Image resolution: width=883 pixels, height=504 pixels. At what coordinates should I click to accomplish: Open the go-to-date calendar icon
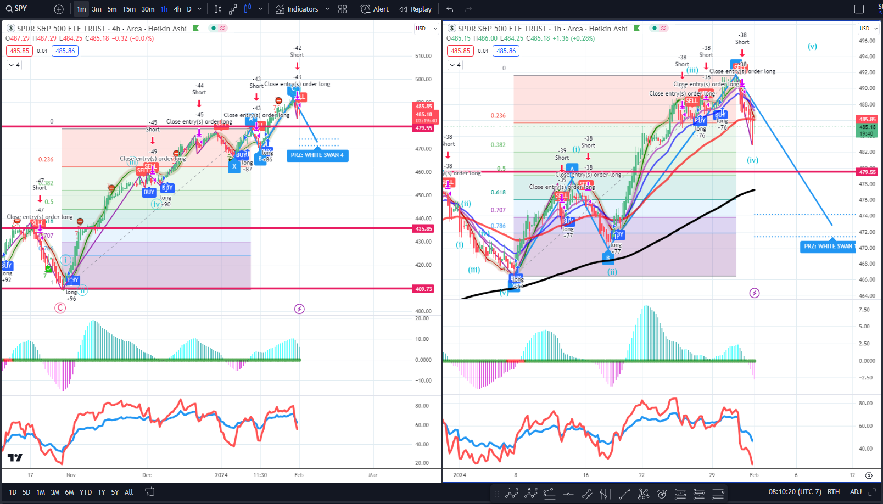click(x=149, y=492)
